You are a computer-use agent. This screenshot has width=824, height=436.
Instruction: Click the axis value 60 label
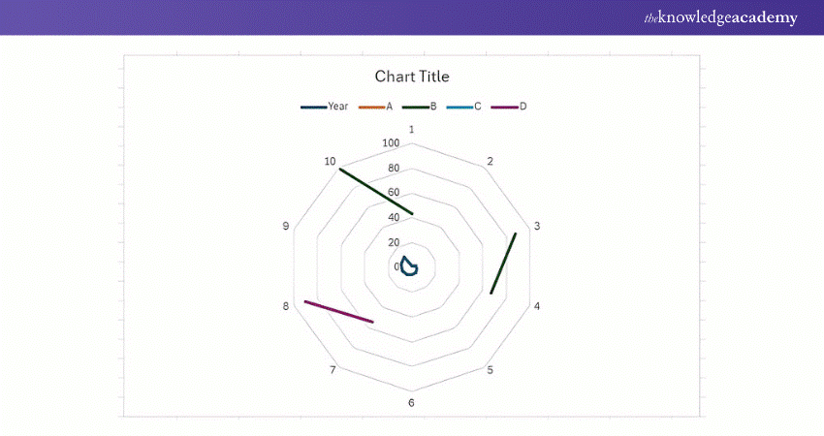click(394, 192)
